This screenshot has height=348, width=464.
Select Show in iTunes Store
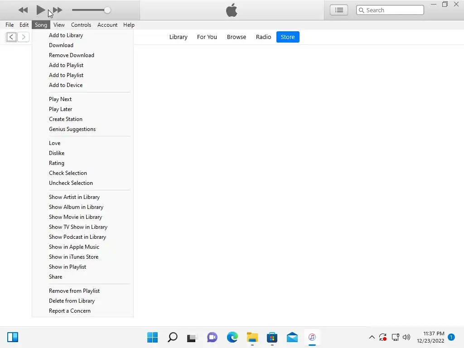[82, 257]
